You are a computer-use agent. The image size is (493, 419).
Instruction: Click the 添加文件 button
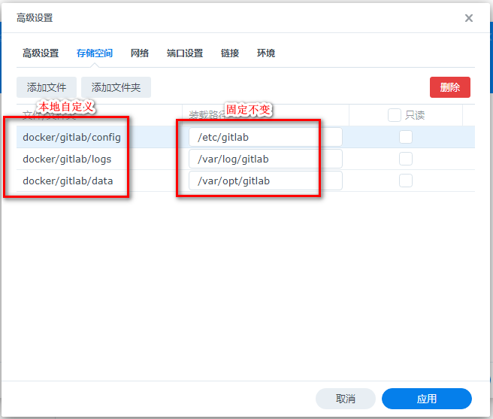point(47,87)
